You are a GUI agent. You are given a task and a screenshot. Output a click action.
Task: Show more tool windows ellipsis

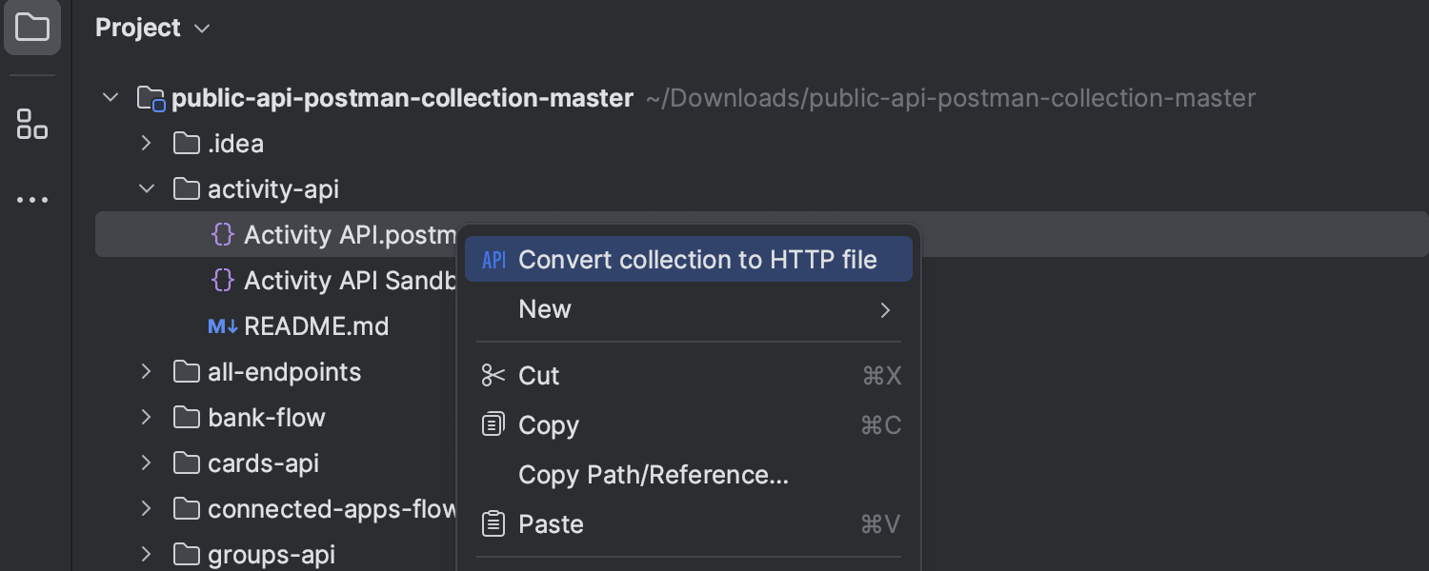click(32, 201)
